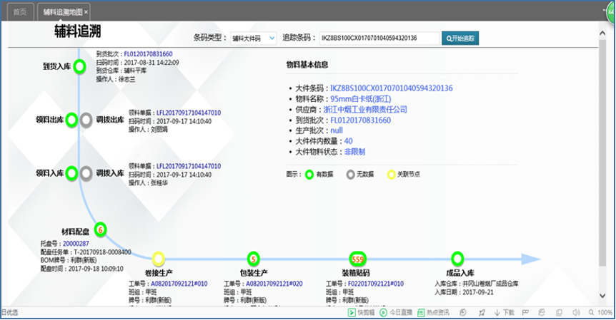This screenshot has width=616, height=320.
Task: Click the gray 调拨出库 node
Action: pos(86,120)
